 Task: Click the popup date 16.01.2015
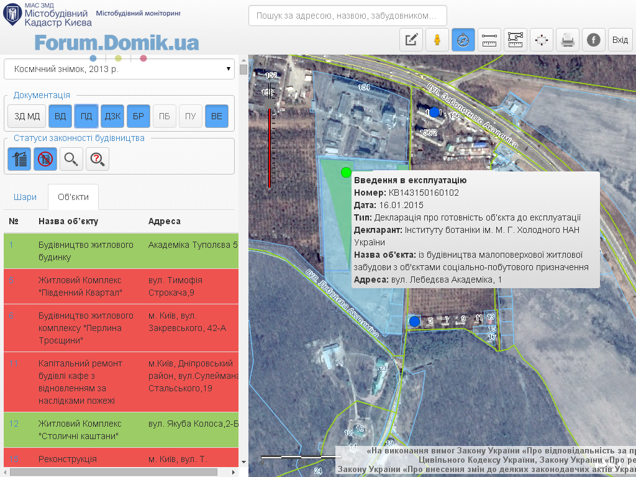click(401, 205)
